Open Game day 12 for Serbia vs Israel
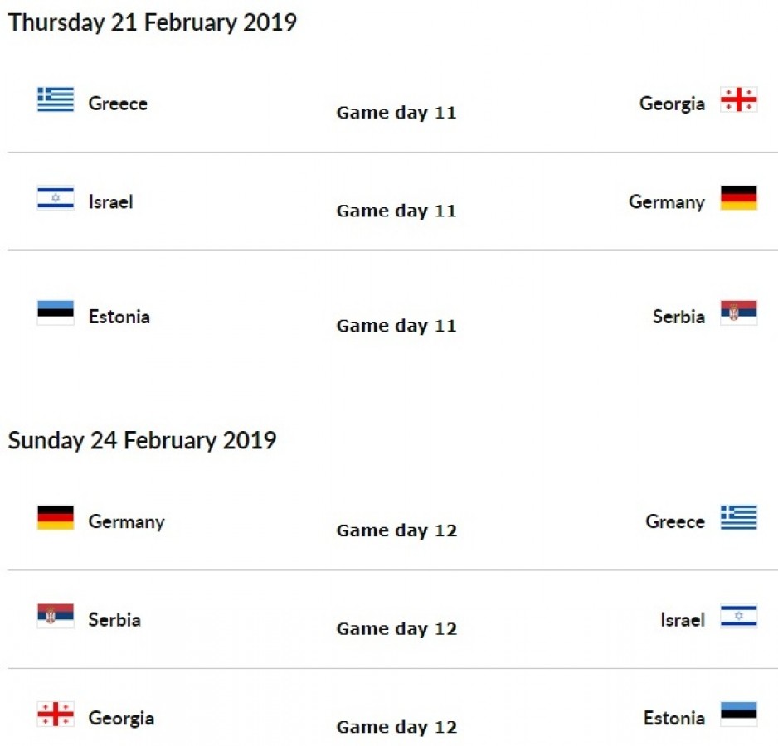Viewport: 778px width, 746px height. [x=396, y=629]
